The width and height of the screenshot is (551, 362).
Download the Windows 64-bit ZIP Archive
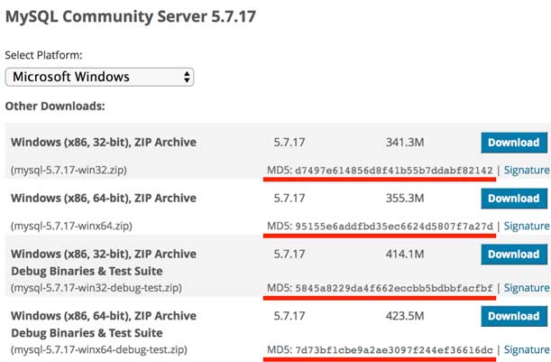513,198
